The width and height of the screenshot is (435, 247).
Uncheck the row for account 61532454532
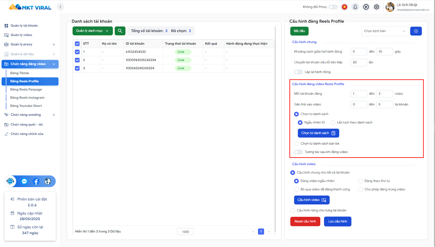pyautogui.click(x=77, y=52)
